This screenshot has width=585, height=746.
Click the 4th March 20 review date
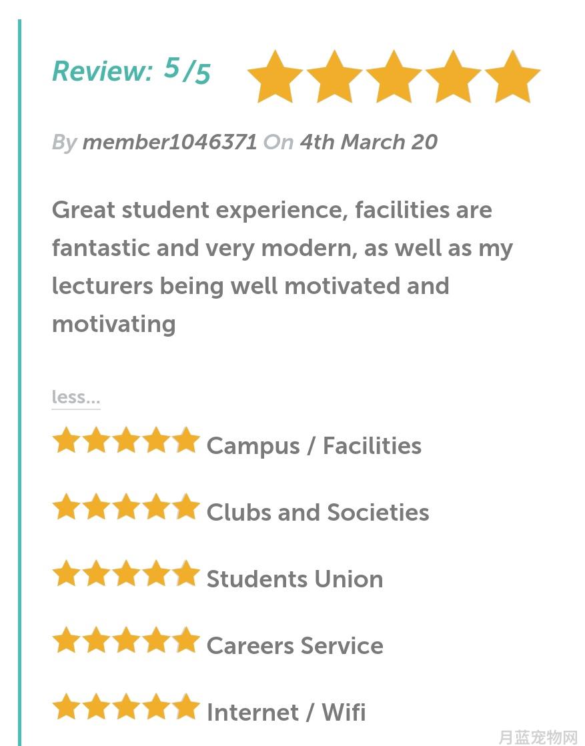click(368, 142)
